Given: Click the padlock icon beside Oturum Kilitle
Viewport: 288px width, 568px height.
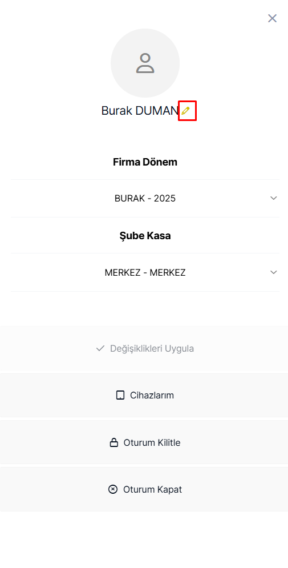Looking at the screenshot, I should coord(114,442).
